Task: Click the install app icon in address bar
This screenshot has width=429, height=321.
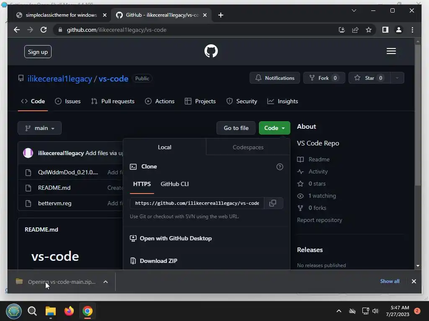Action: (341, 30)
